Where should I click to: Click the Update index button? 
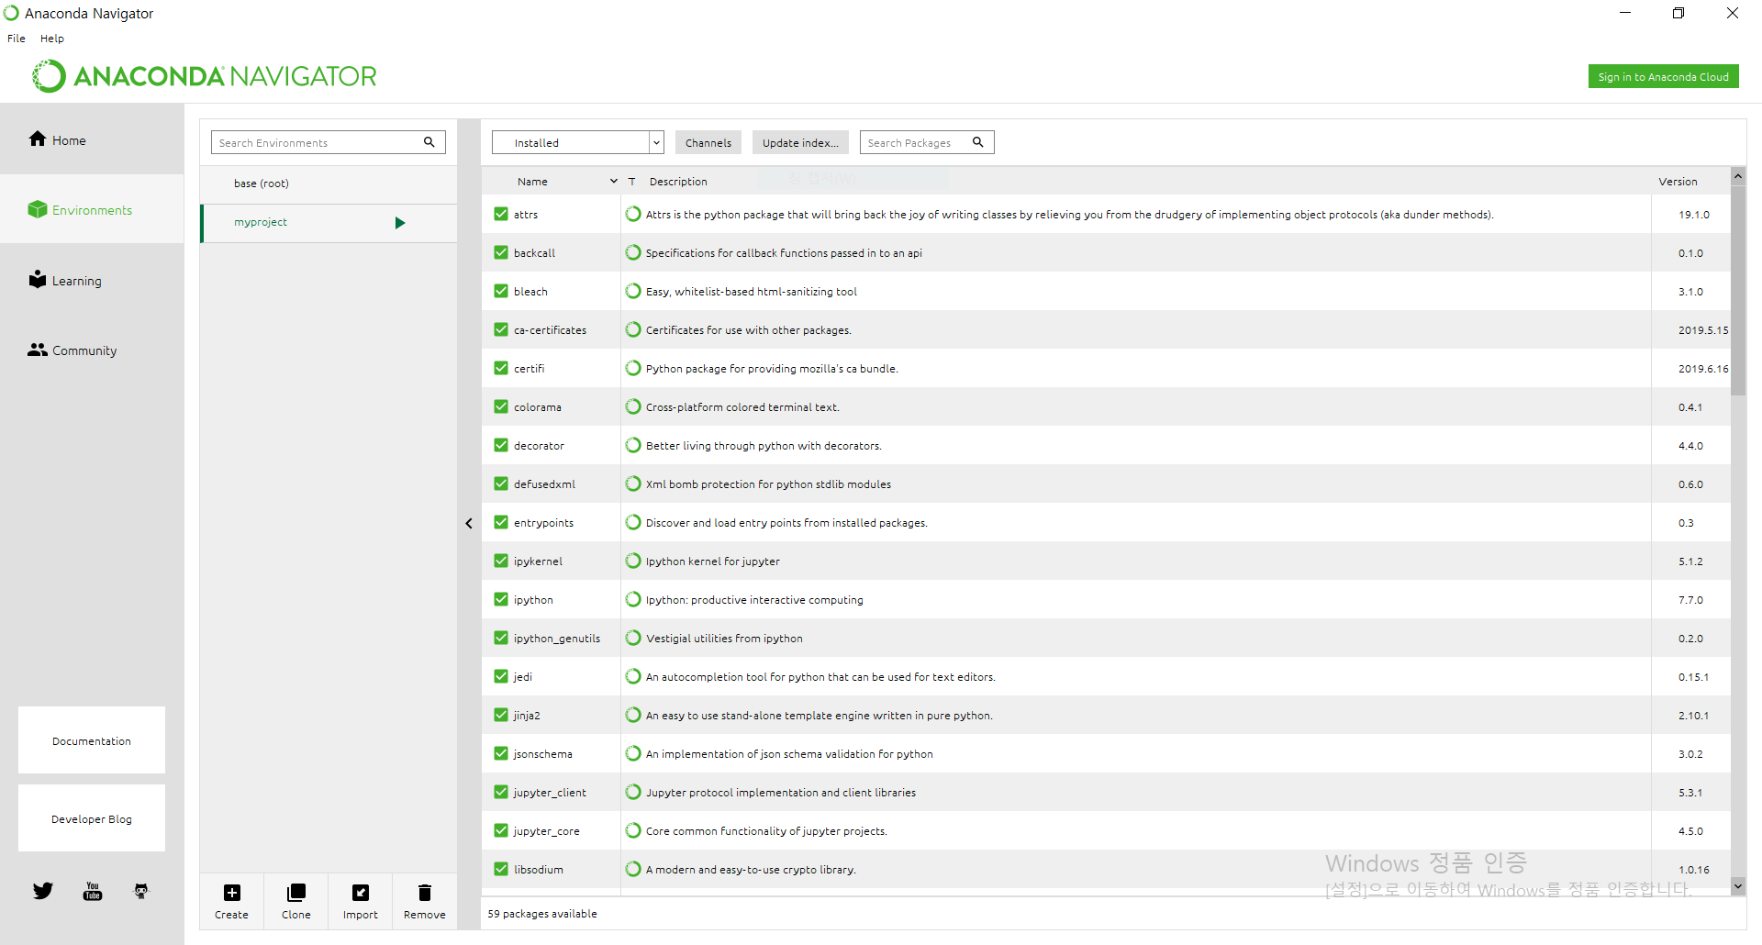click(x=800, y=142)
